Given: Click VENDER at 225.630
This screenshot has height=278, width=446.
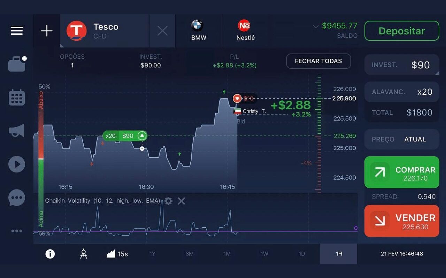Looking at the screenshot, I should point(402,221).
